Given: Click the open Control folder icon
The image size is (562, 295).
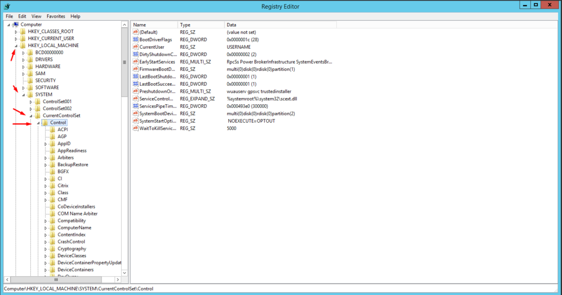Looking at the screenshot, I should pos(45,122).
